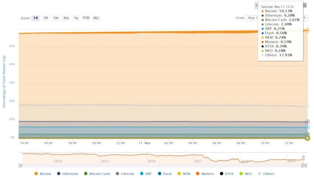Click navigator left scroll arrow

click(20, 165)
